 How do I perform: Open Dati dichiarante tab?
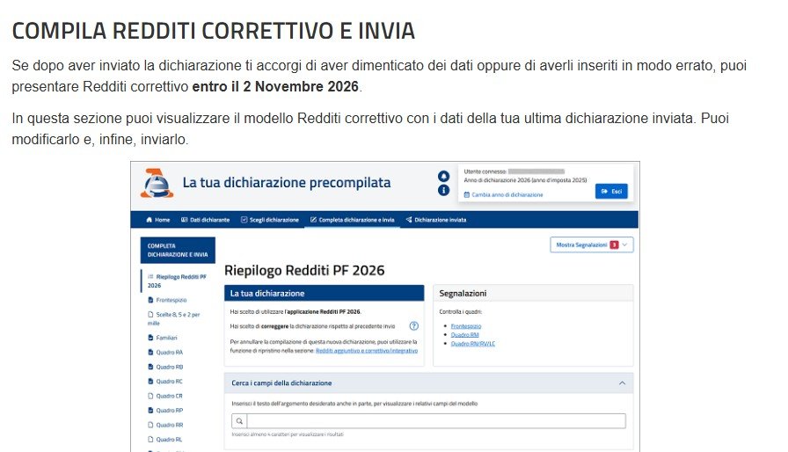coord(205,220)
